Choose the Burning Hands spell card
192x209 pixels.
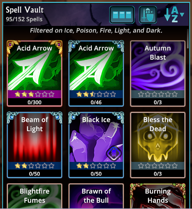click(158, 196)
